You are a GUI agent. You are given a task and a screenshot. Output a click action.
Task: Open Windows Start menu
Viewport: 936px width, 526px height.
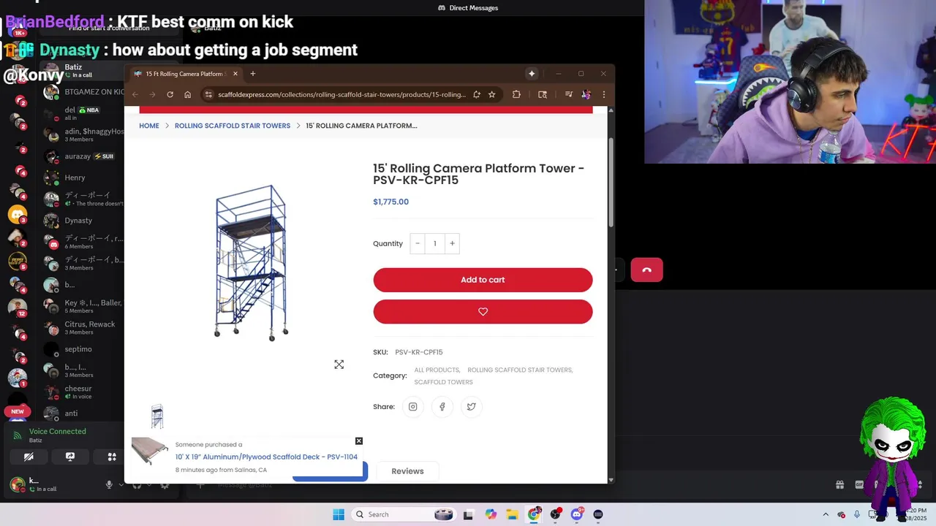click(x=339, y=514)
